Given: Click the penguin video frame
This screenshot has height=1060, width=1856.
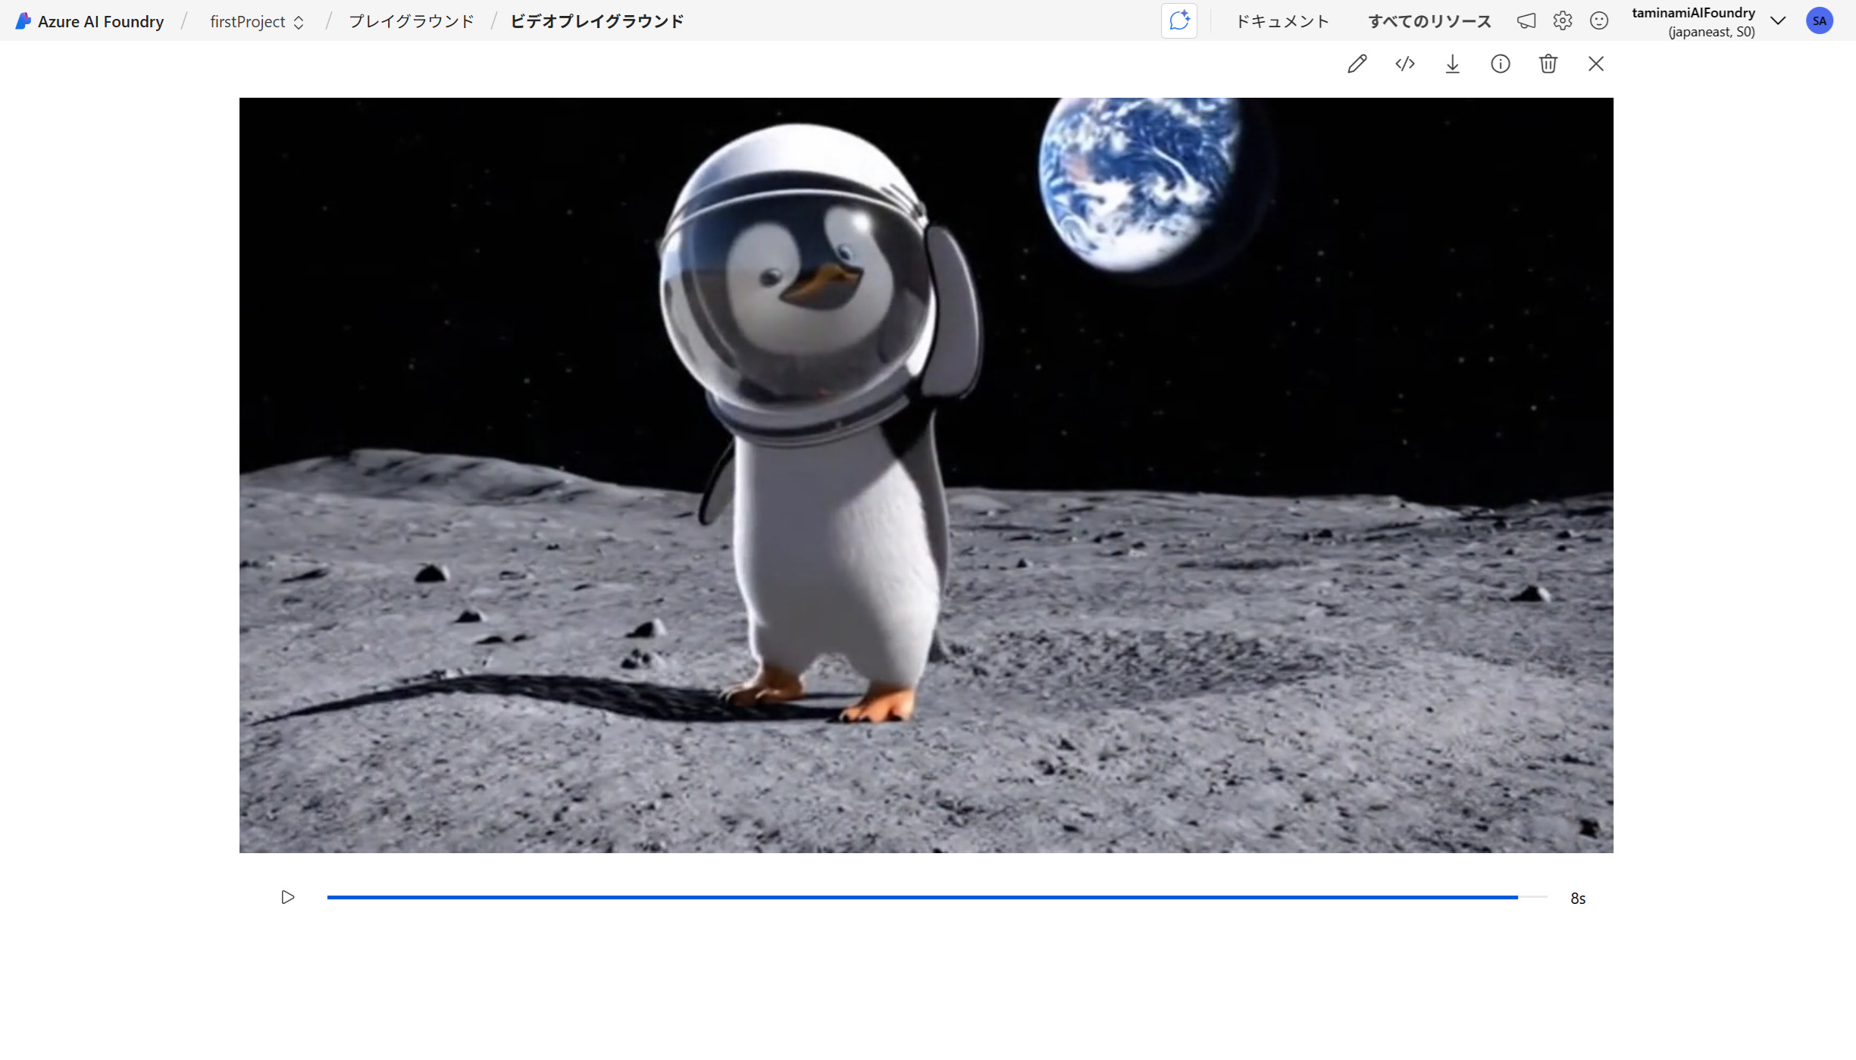Looking at the screenshot, I should (x=925, y=475).
